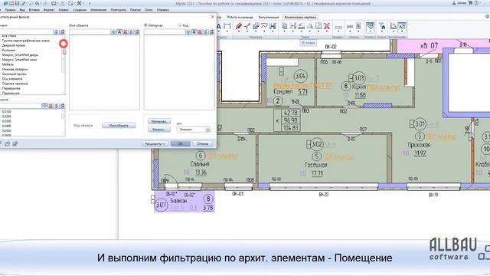Switch to the Визуализация ribbon tab

point(269,17)
